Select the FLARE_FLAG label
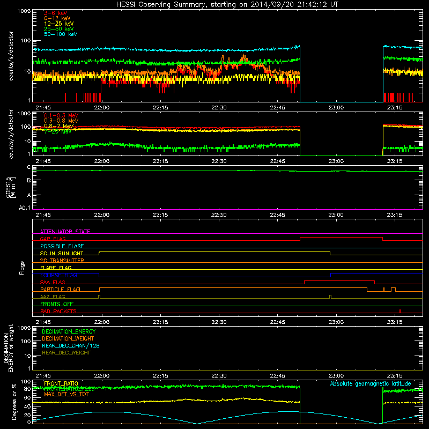This screenshot has width=429, height=429. [56, 268]
